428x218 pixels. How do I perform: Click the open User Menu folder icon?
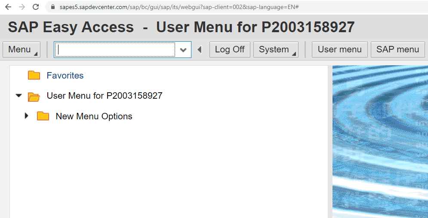(x=34, y=96)
